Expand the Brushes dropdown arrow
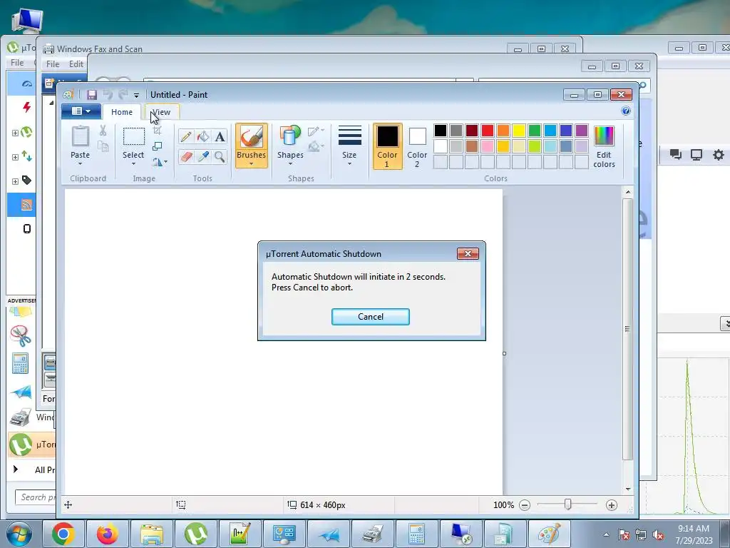The height and width of the screenshot is (548, 730). (x=252, y=163)
